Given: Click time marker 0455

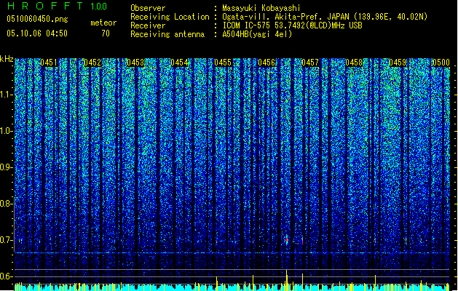Looking at the screenshot, I should (223, 63).
